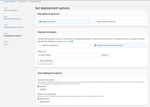Click the Create StackSet breadcrumb text
The width and height of the screenshot is (150, 107).
(x=35, y=1)
